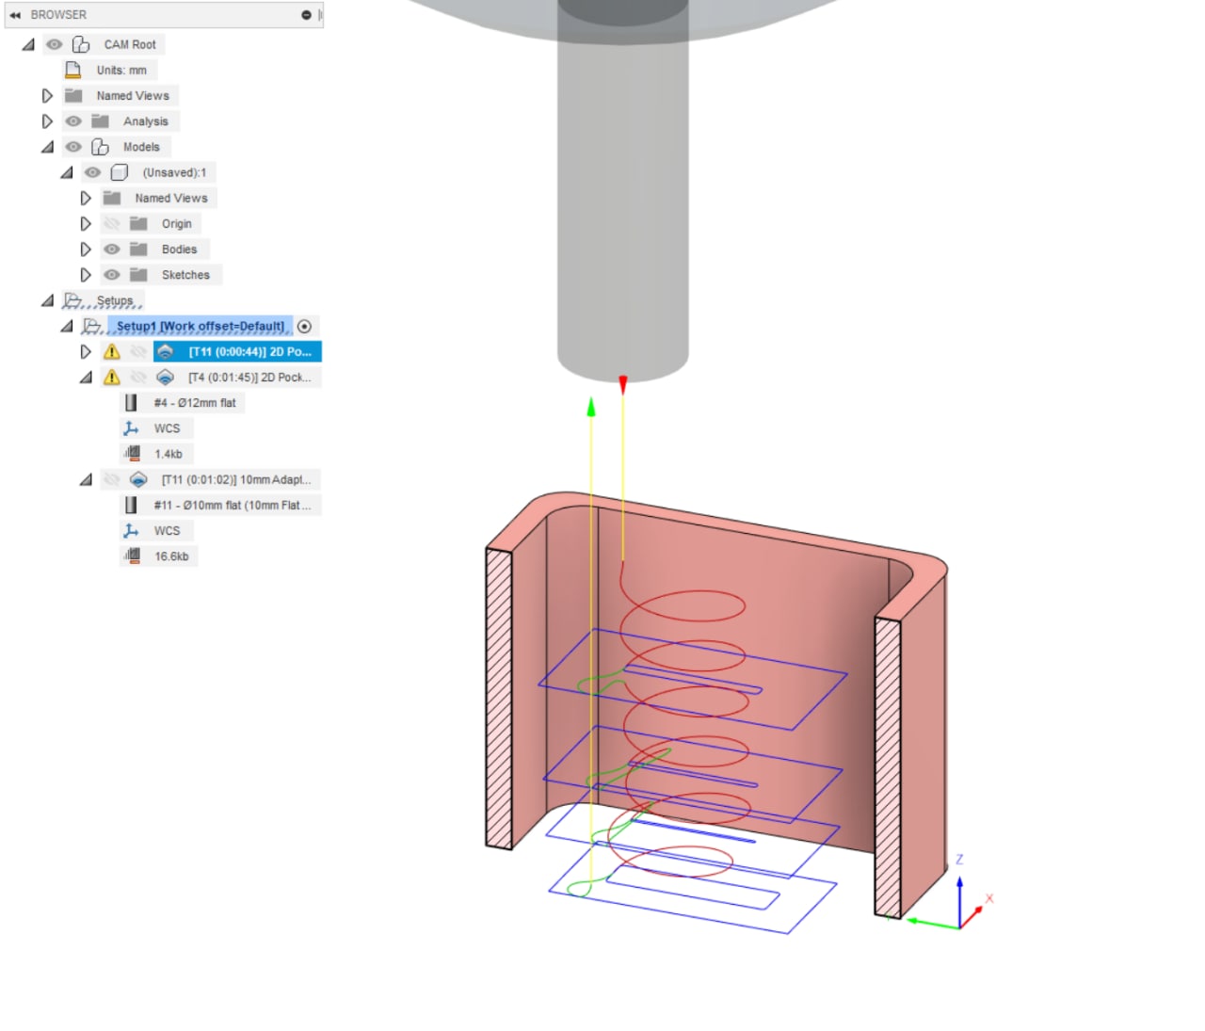This screenshot has height=1031, width=1205.
Task: Collapse the Models node
Action: coord(47,147)
